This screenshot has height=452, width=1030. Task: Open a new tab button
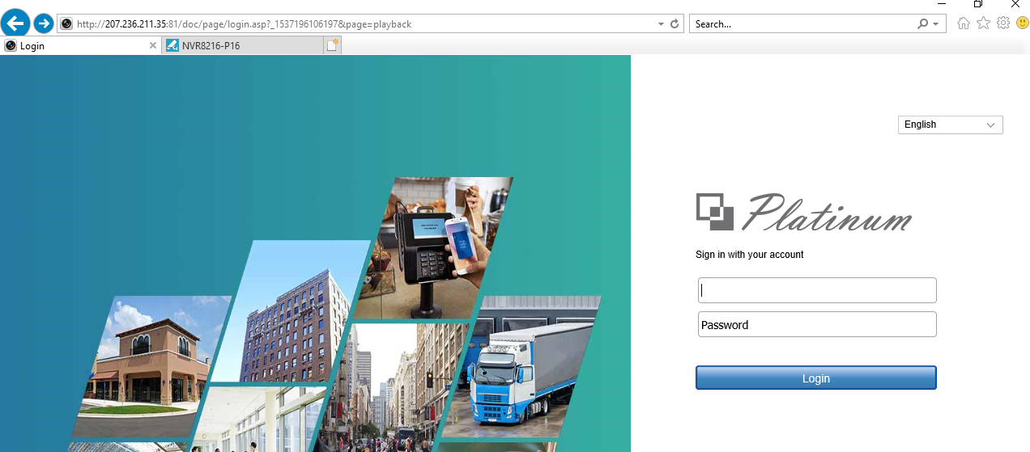coord(332,46)
